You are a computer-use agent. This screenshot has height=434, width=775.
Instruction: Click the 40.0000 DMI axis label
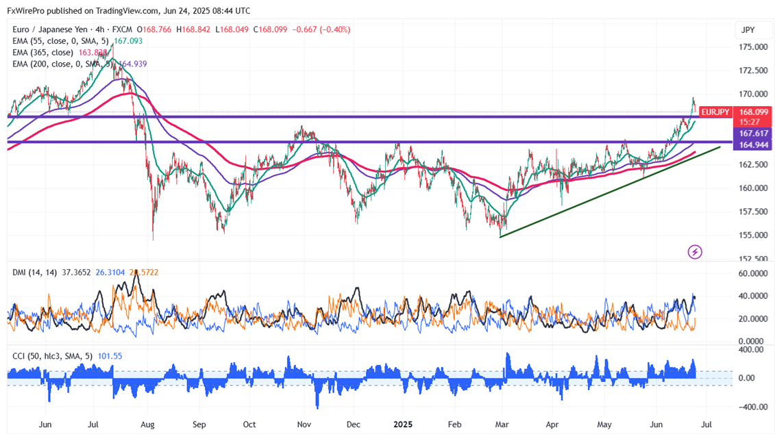click(x=753, y=296)
